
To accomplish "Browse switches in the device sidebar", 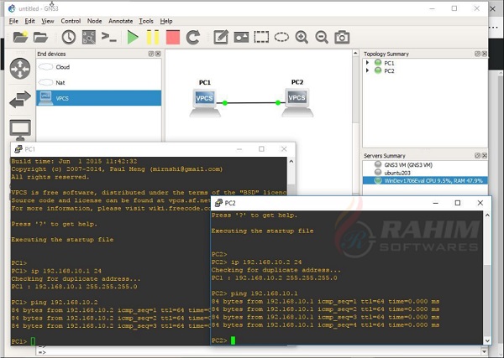I will pyautogui.click(x=20, y=99).
